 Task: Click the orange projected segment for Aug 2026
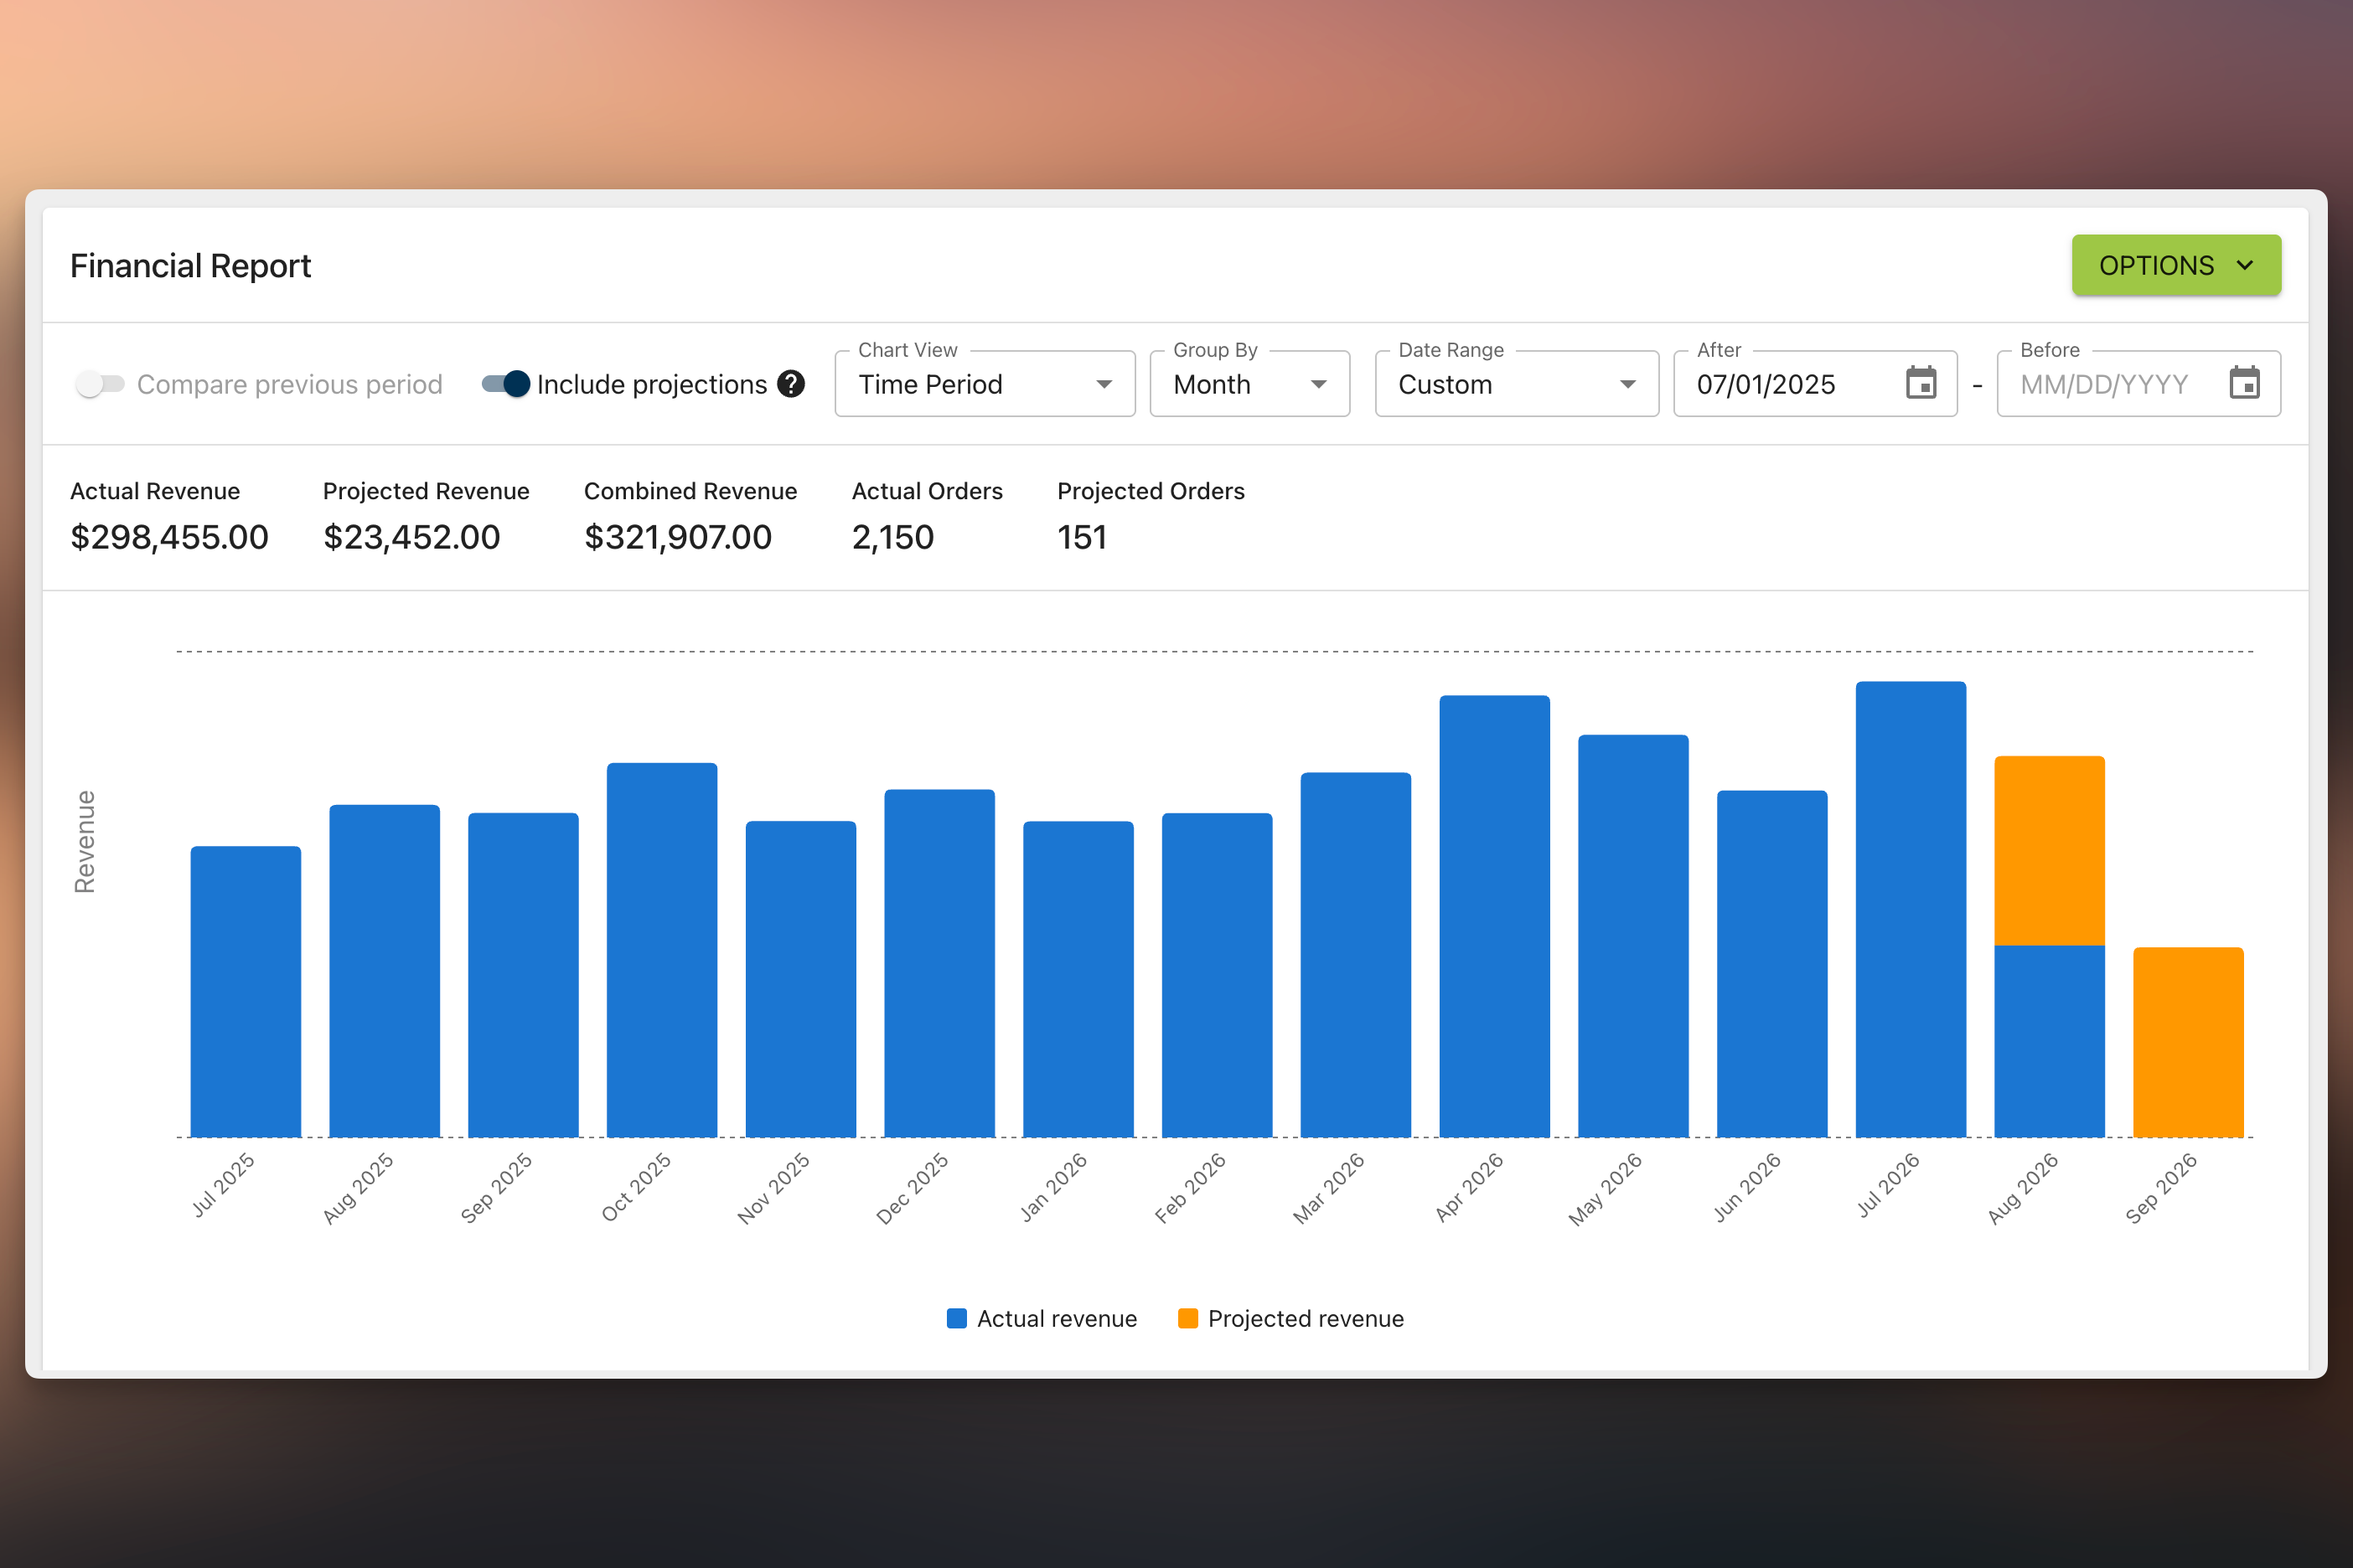pyautogui.click(x=2049, y=850)
